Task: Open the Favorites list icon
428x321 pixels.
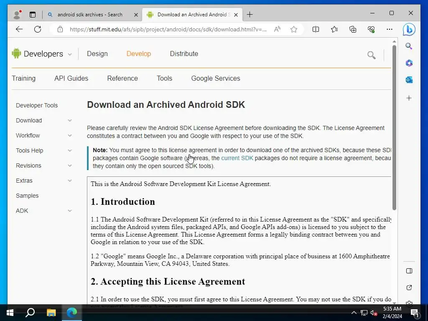Action: 334,29
